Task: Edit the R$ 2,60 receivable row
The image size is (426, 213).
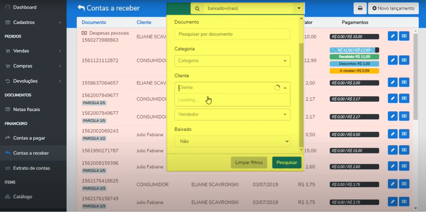Action: pyautogui.click(x=392, y=166)
